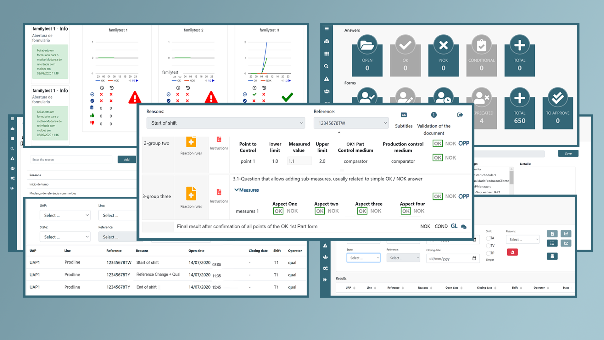The height and width of the screenshot is (340, 604).
Task: Click the End of shift table row
Action: [166, 287]
